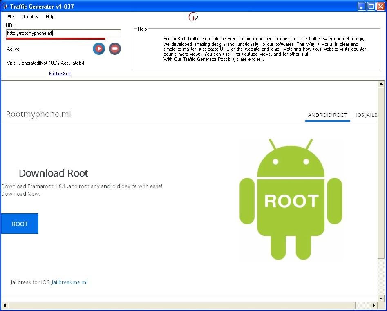
Task: Click the 'Visits Generated(Not 100% Accurate): 4' text
Action: tap(45, 63)
